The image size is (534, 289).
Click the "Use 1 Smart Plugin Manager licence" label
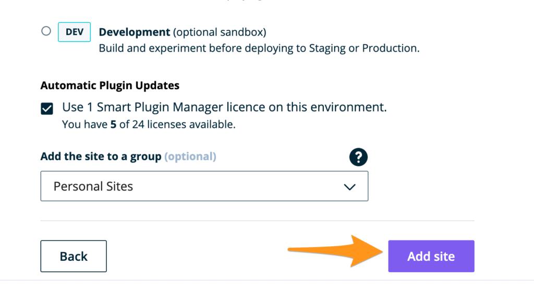point(224,107)
